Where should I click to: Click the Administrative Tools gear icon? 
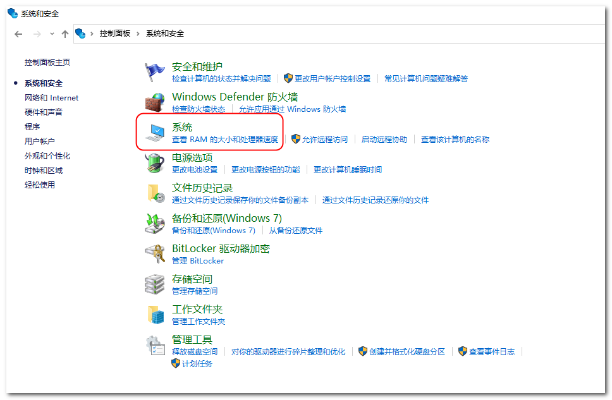point(155,345)
